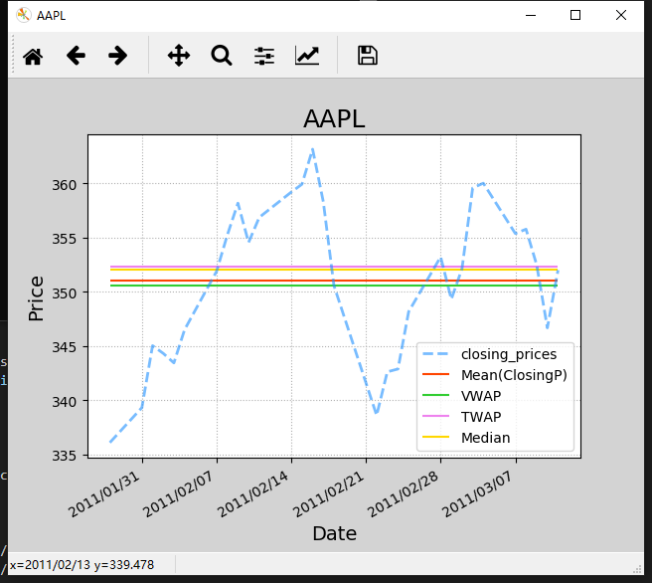Click the 2011/03/07 x-axis tick label
Image resolution: width=652 pixels, height=583 pixels.
coord(477,494)
